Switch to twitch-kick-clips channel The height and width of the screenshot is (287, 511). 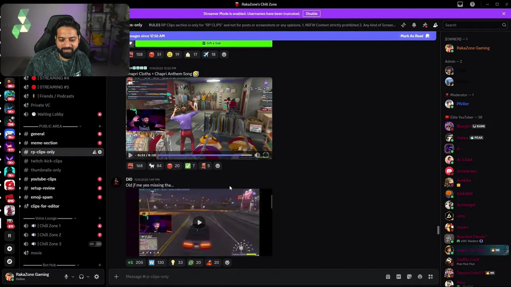click(x=62, y=161)
